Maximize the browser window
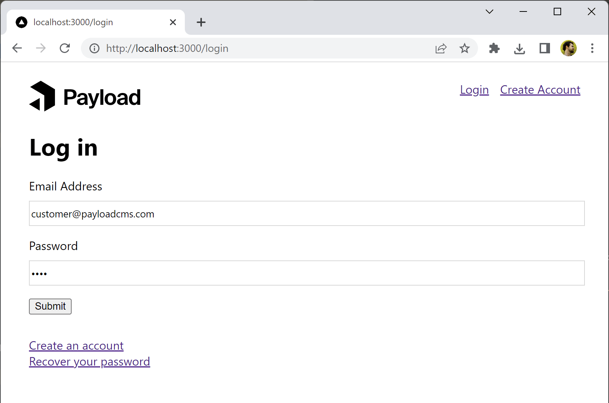This screenshot has width=609, height=403. pos(557,12)
